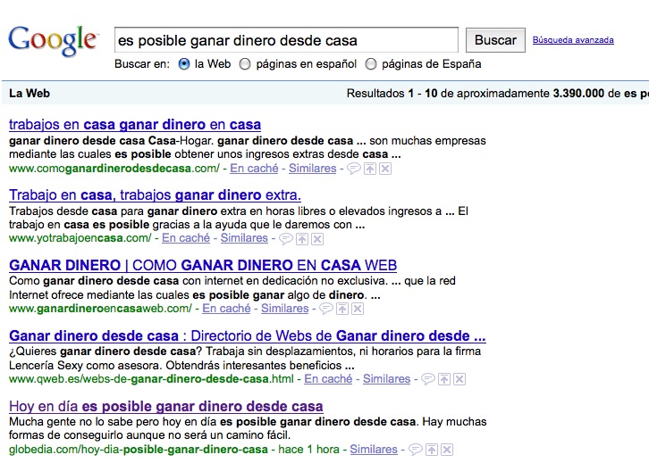Click remove X icon for ganardineroencasaweb.com result
Screen dimensions: 649x463
pos(358,309)
